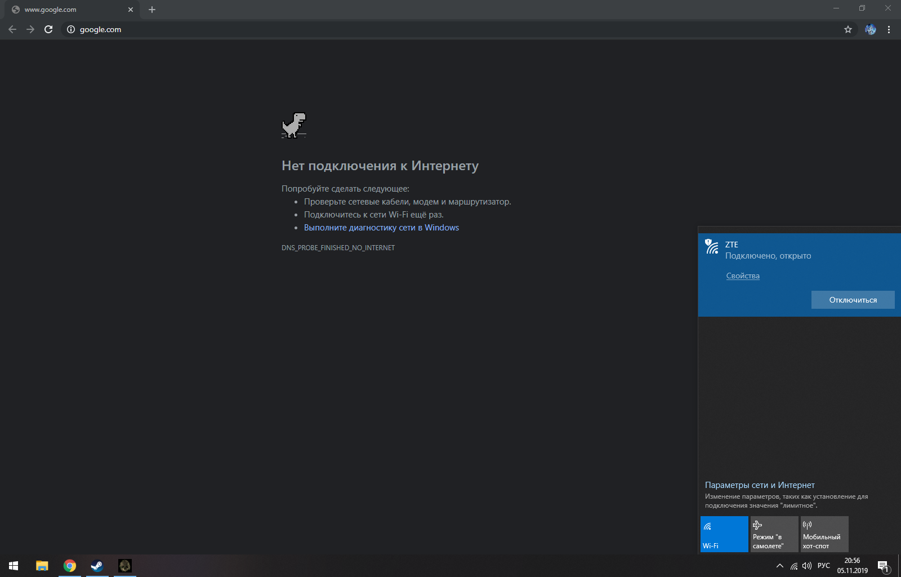Show hidden tray icons chevron
This screenshot has width=901, height=577.
780,566
